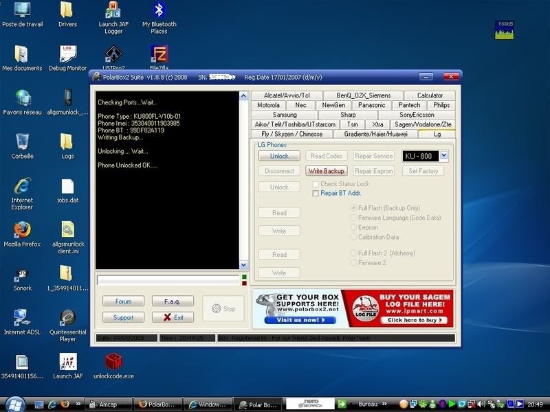Viewport: 550px width, 412px height.
Task: Open My Bluetooth Places icon
Action: [x=159, y=16]
